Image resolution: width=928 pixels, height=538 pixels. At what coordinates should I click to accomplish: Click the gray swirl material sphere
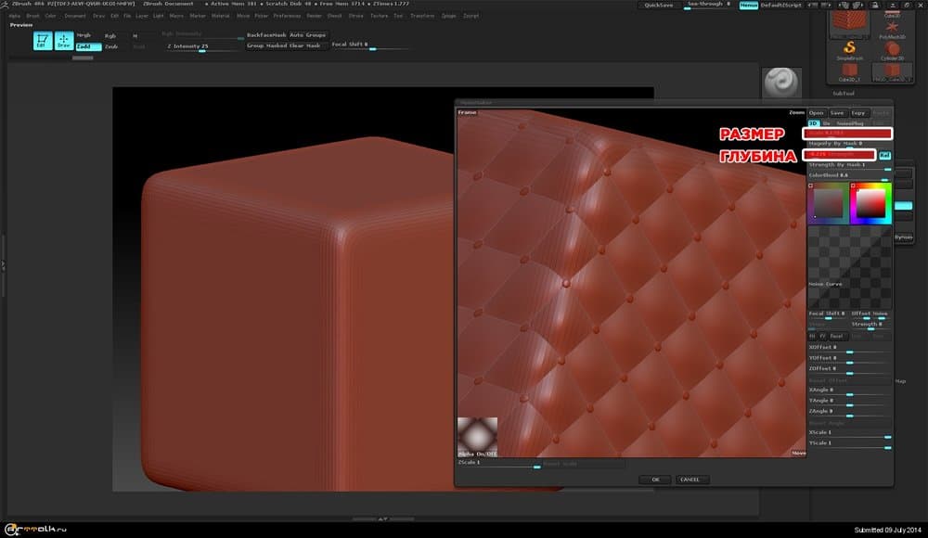coord(780,84)
